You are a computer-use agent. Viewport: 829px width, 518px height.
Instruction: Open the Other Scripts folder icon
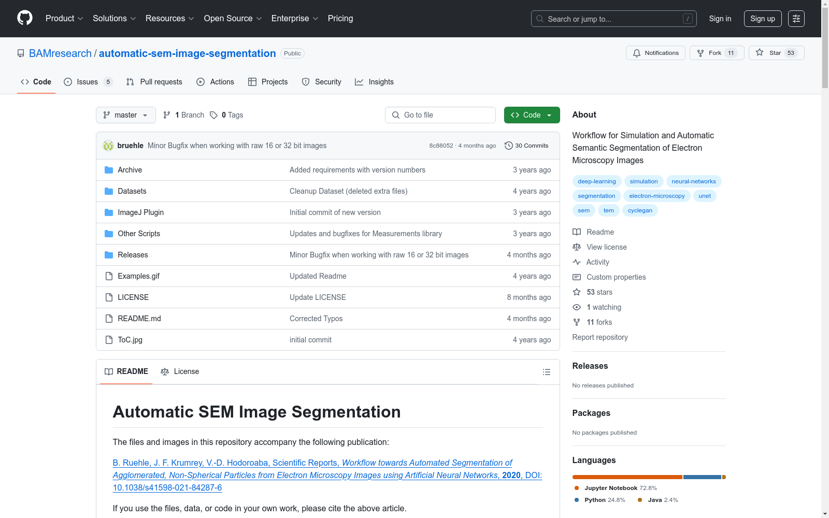109,234
